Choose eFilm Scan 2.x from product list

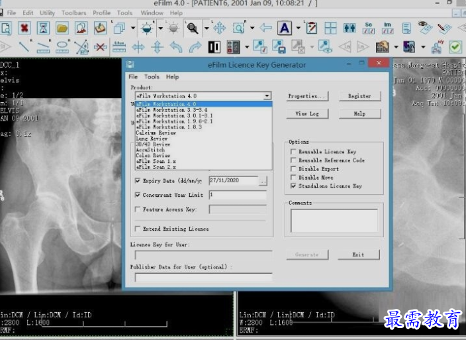click(204, 167)
